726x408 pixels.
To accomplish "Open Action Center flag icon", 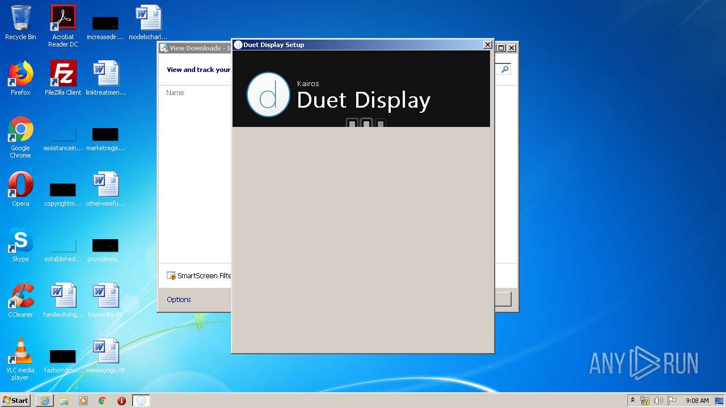I will [x=672, y=401].
